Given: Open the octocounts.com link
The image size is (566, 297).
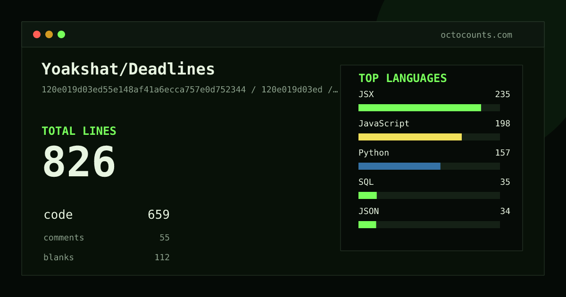Looking at the screenshot, I should [x=476, y=35].
